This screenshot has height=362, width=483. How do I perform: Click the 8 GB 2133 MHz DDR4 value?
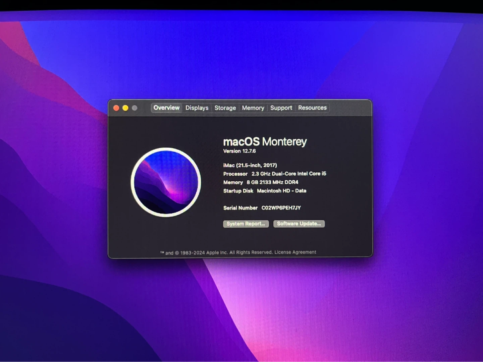pos(272,182)
